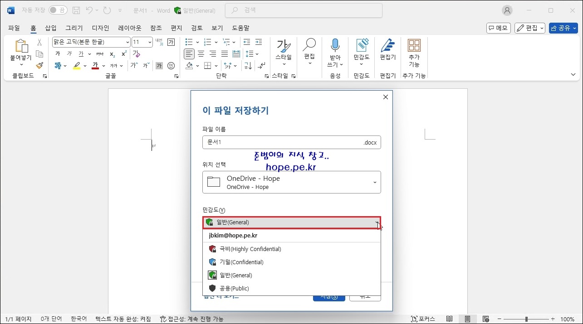This screenshot has width=583, height=324.
Task: Decrease paragraph indent
Action: (x=247, y=42)
